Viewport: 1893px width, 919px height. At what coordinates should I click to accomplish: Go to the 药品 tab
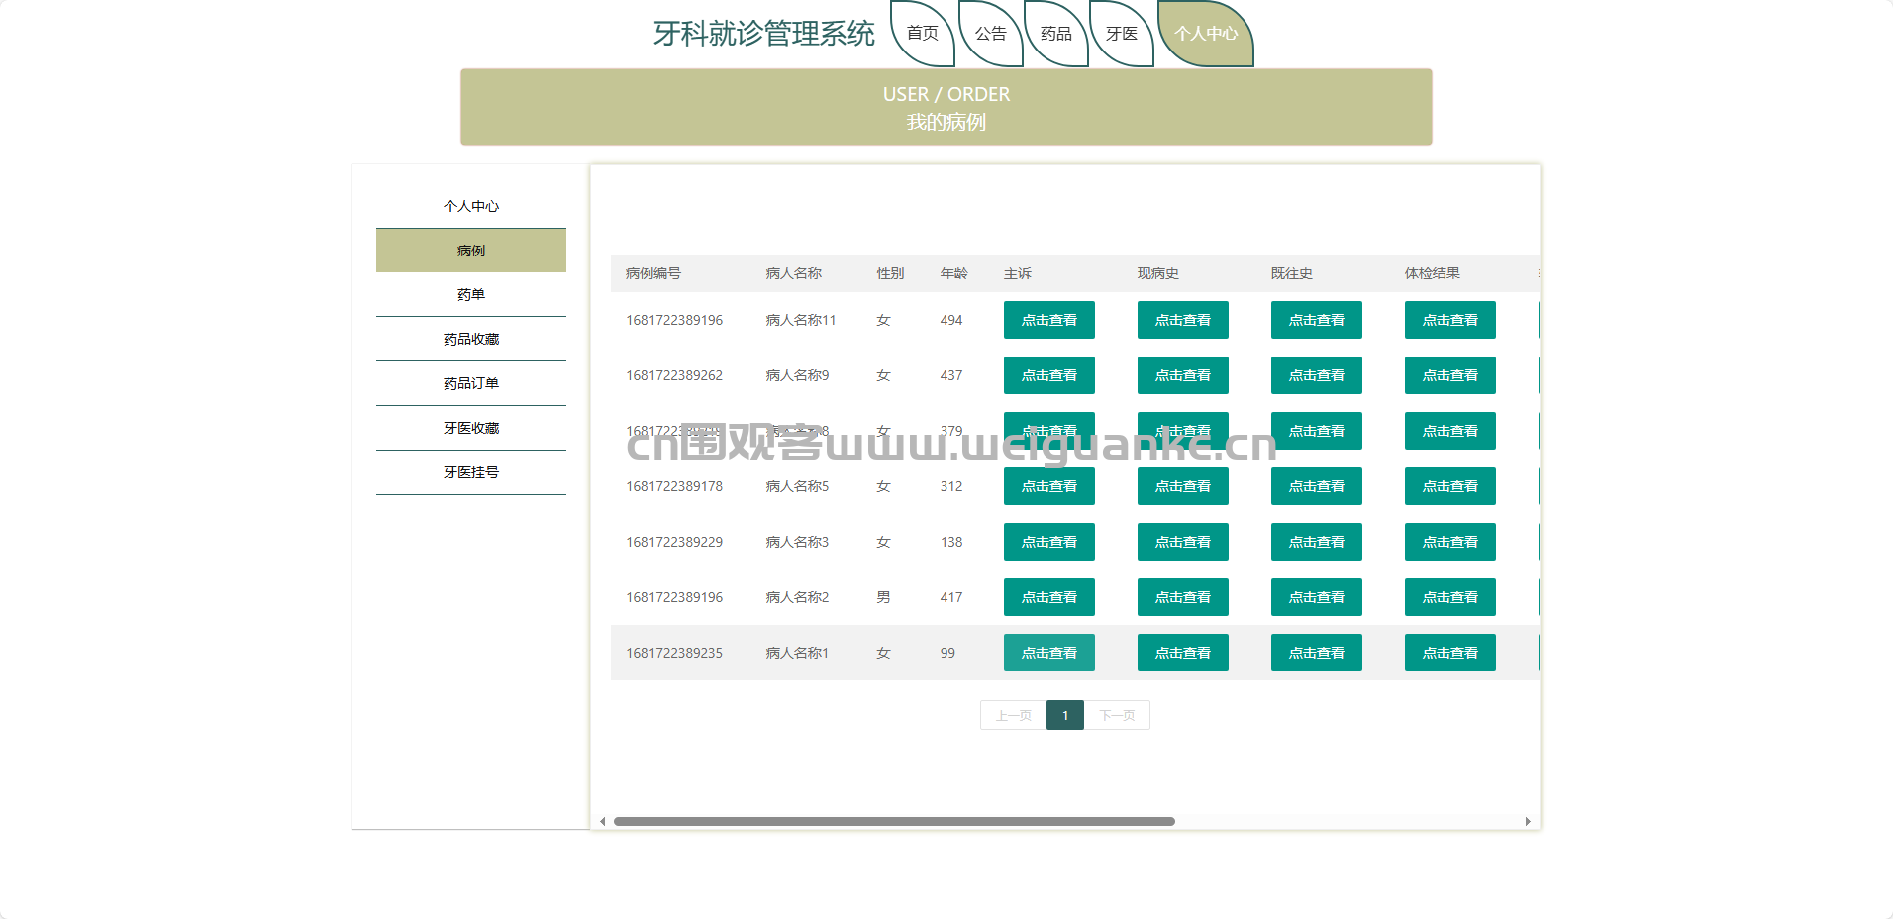click(1056, 34)
